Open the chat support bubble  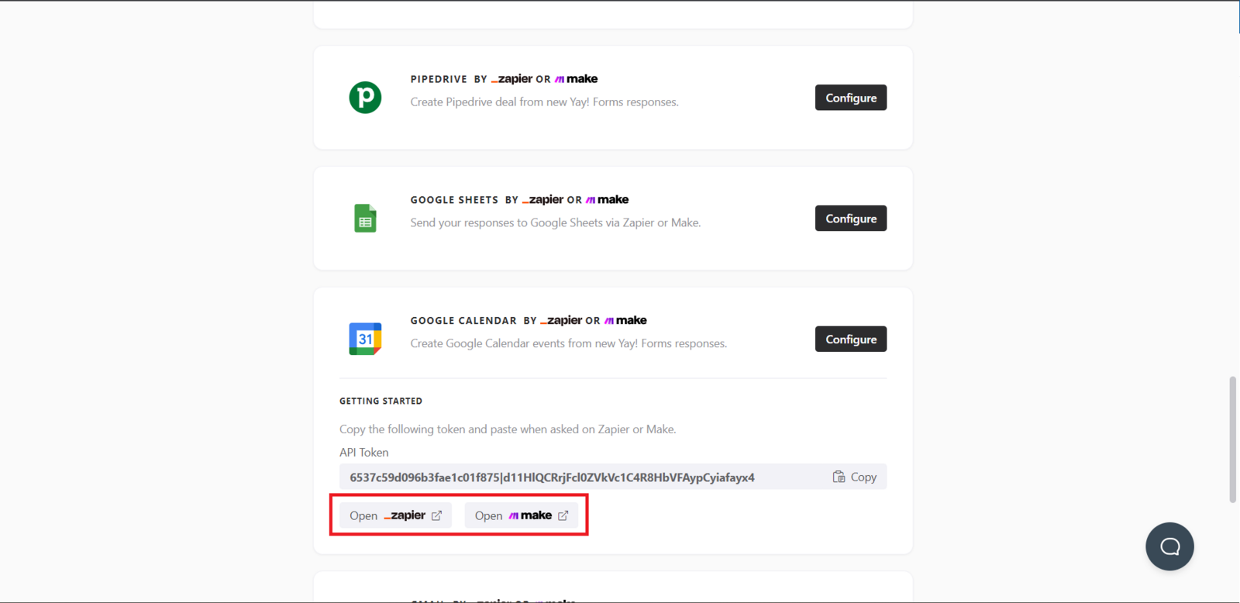point(1169,546)
